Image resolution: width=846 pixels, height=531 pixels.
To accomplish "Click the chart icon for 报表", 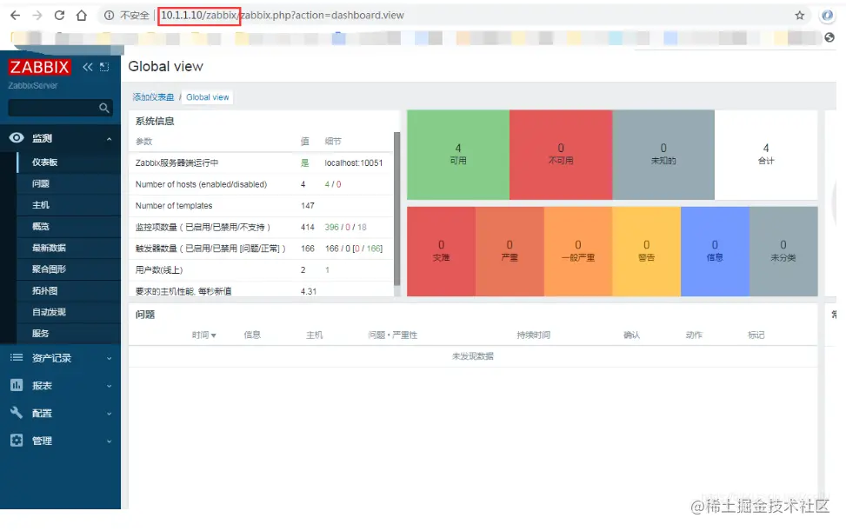I will (x=17, y=385).
